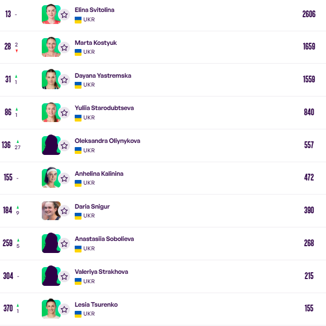Viewport: 326px width, 326px height.
Task: Favorite Lesia Tsurenko with the star
Action: click(64, 309)
